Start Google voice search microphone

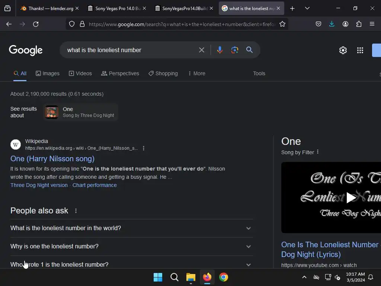click(x=220, y=50)
